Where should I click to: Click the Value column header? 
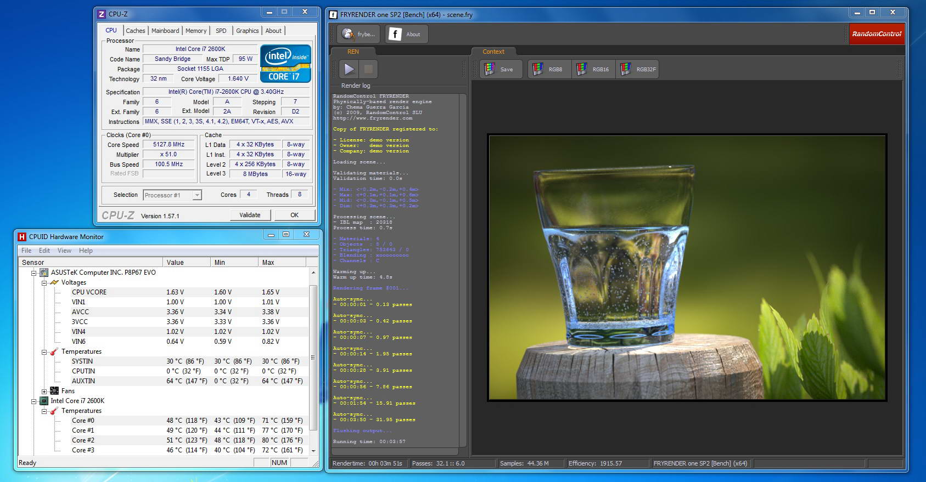coord(187,262)
